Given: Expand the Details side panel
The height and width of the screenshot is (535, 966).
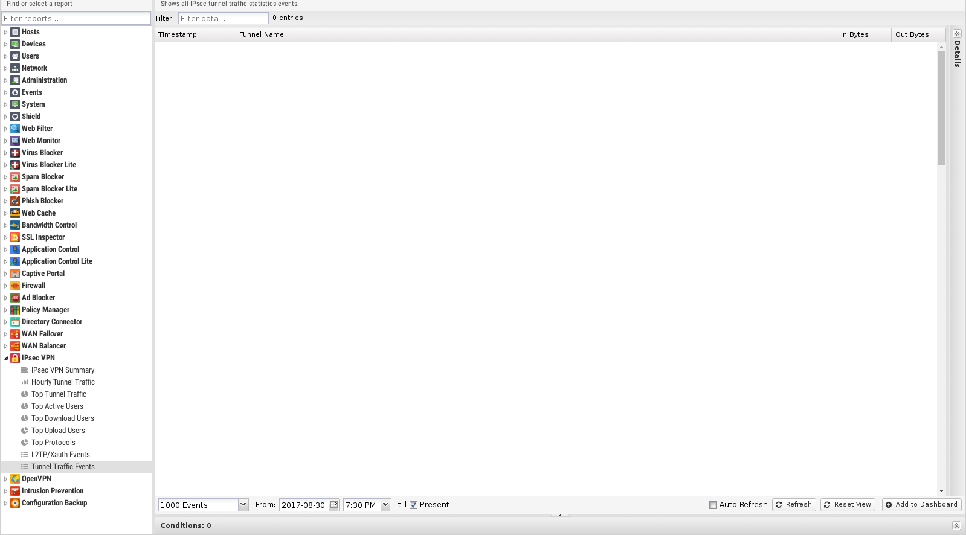Looking at the screenshot, I should (x=957, y=34).
